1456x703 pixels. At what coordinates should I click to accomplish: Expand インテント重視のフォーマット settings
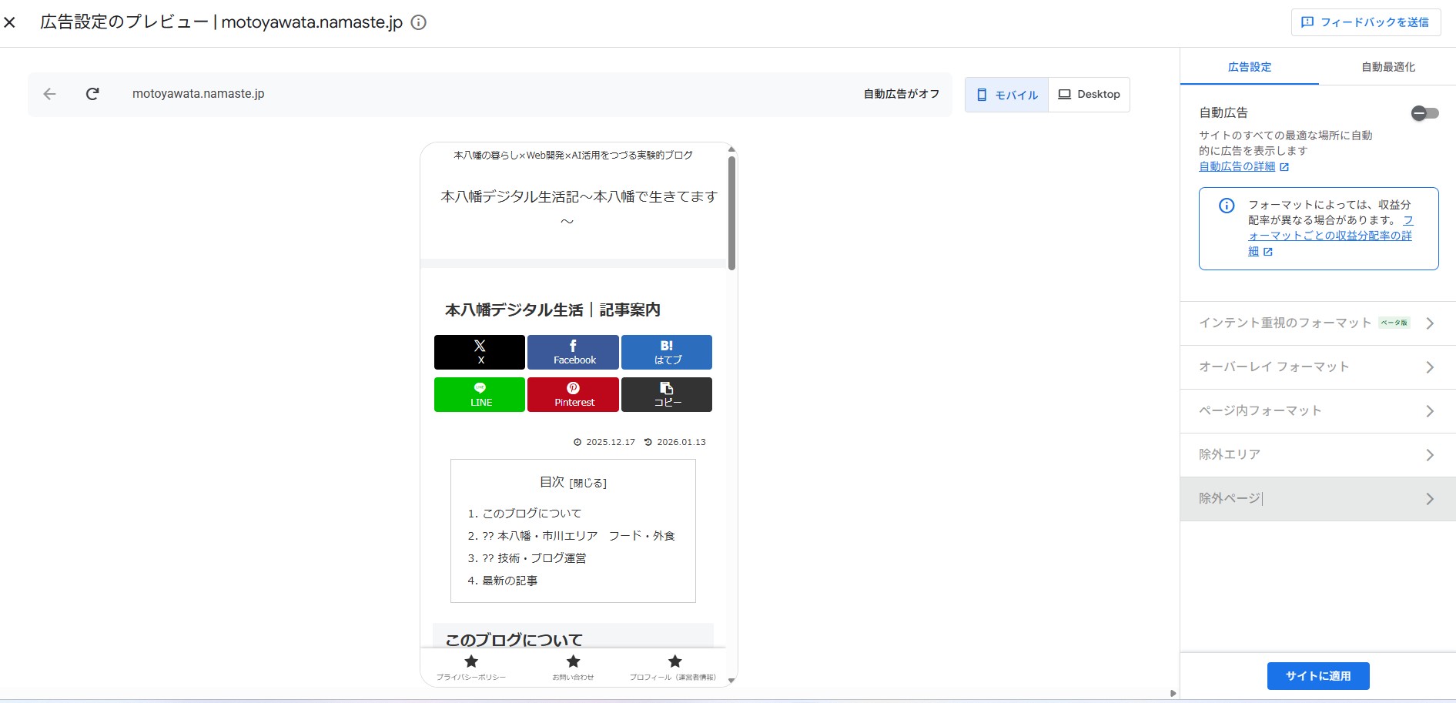(1317, 323)
